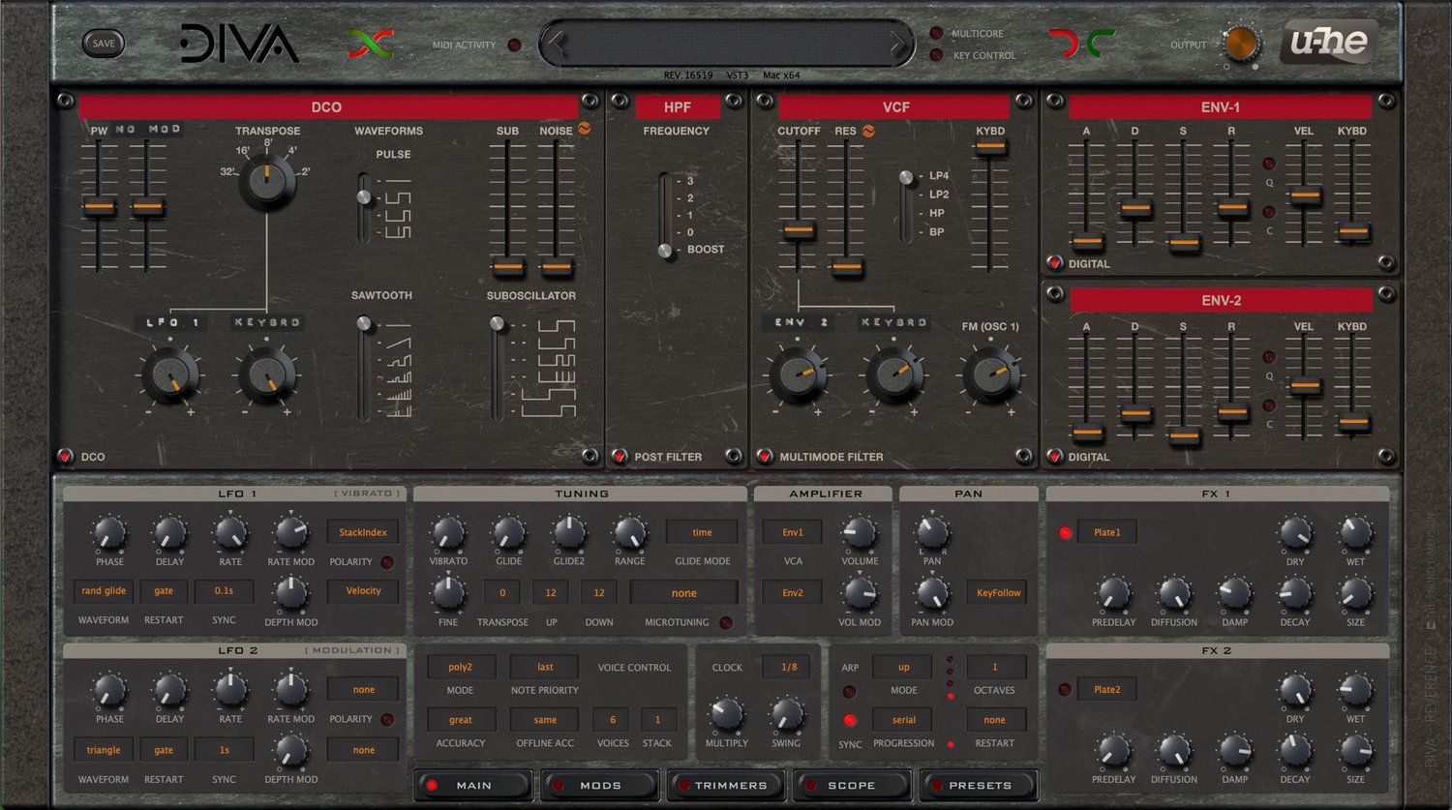Click the green redo arrow
Screen dimensions: 1452x810
click(x=1101, y=43)
